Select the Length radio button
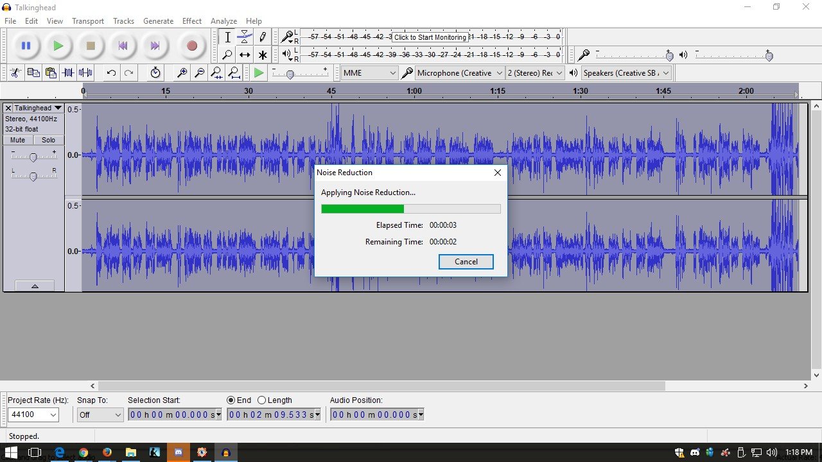The width and height of the screenshot is (822, 462). coord(261,400)
